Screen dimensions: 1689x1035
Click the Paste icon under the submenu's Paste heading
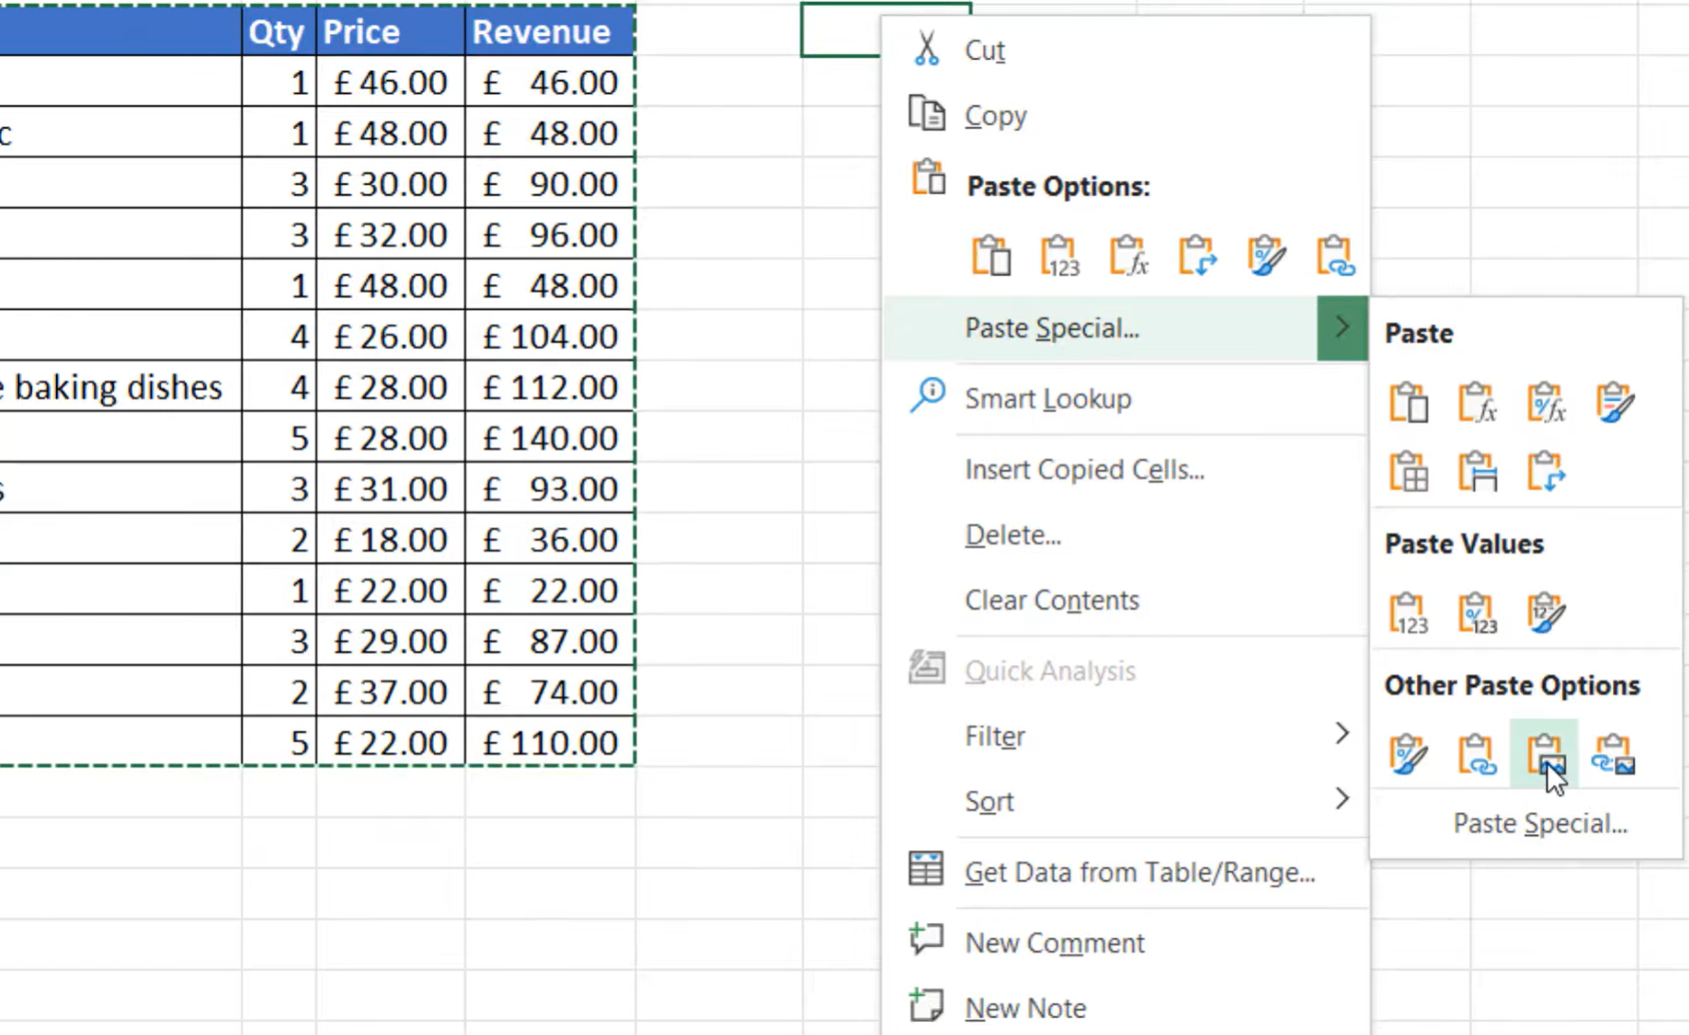(x=1408, y=403)
